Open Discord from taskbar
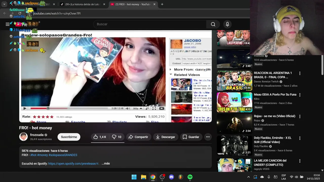This screenshot has height=182, width=324. (171, 177)
